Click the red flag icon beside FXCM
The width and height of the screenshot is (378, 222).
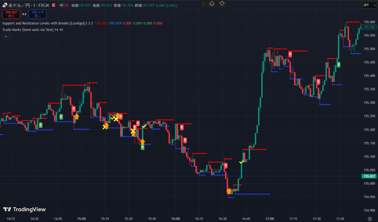coord(54,5)
